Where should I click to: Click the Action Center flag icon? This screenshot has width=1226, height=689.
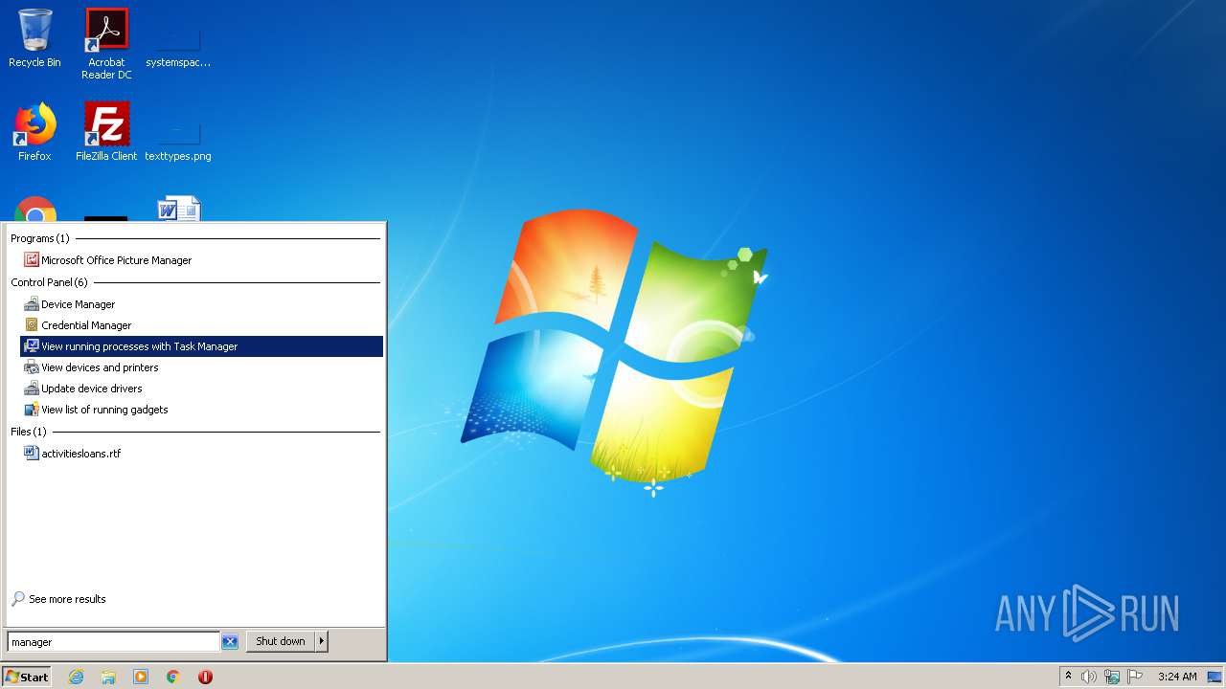pyautogui.click(x=1135, y=677)
